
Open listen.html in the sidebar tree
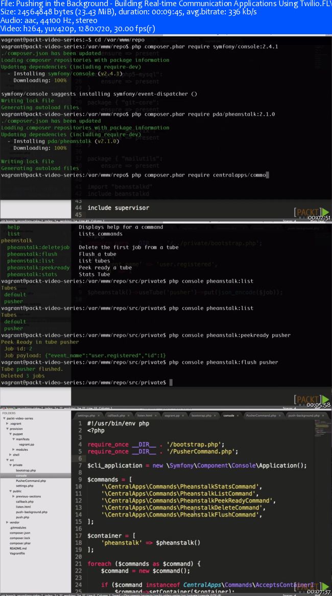click(x=23, y=506)
